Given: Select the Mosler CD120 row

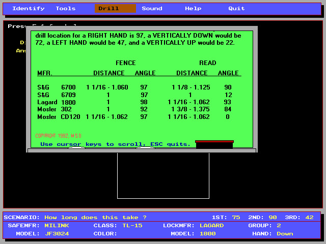Looking at the screenshot, I should click(x=134, y=116).
